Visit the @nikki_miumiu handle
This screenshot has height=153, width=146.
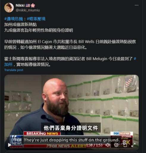pos(28,10)
